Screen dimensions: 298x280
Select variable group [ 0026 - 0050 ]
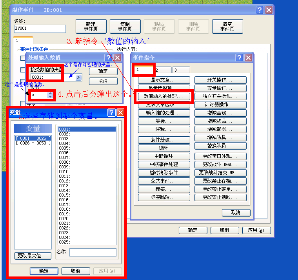coord(33,143)
